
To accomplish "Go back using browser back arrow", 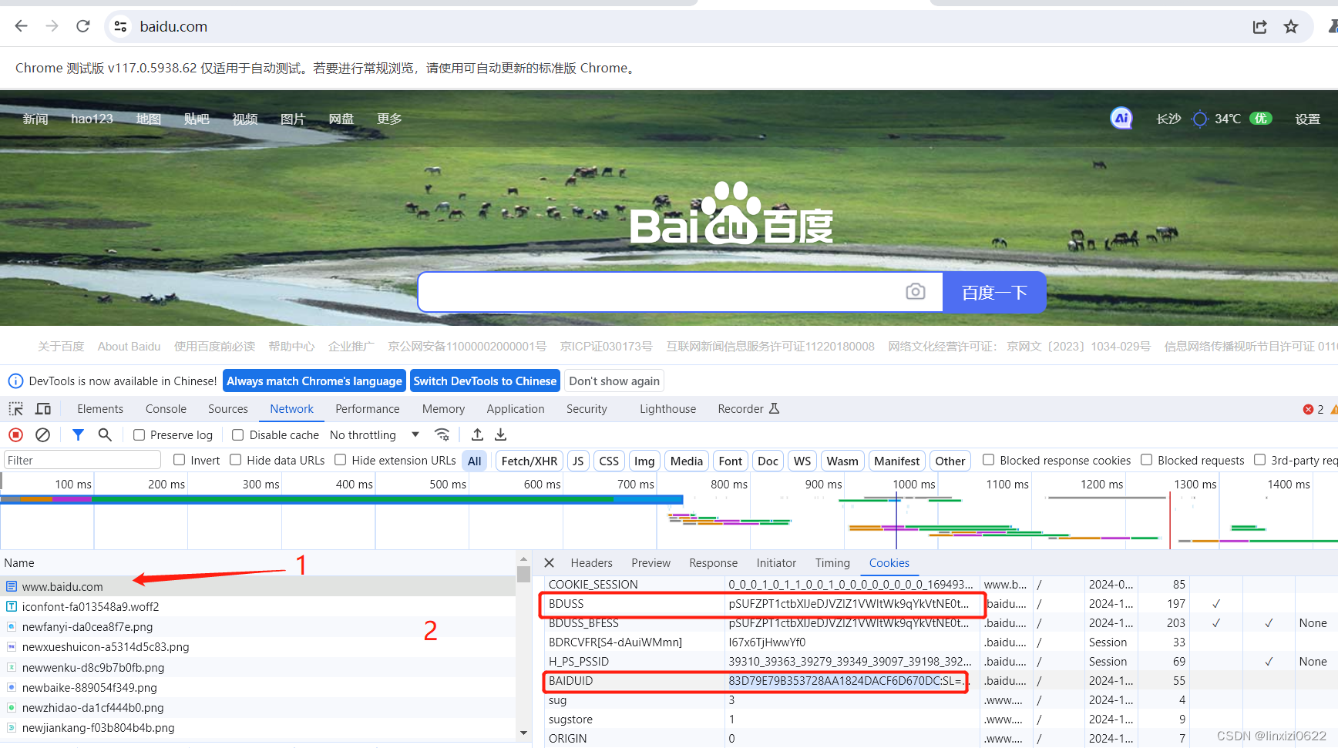I will click(22, 26).
